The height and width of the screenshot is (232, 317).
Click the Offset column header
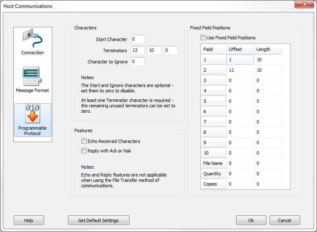click(240, 49)
